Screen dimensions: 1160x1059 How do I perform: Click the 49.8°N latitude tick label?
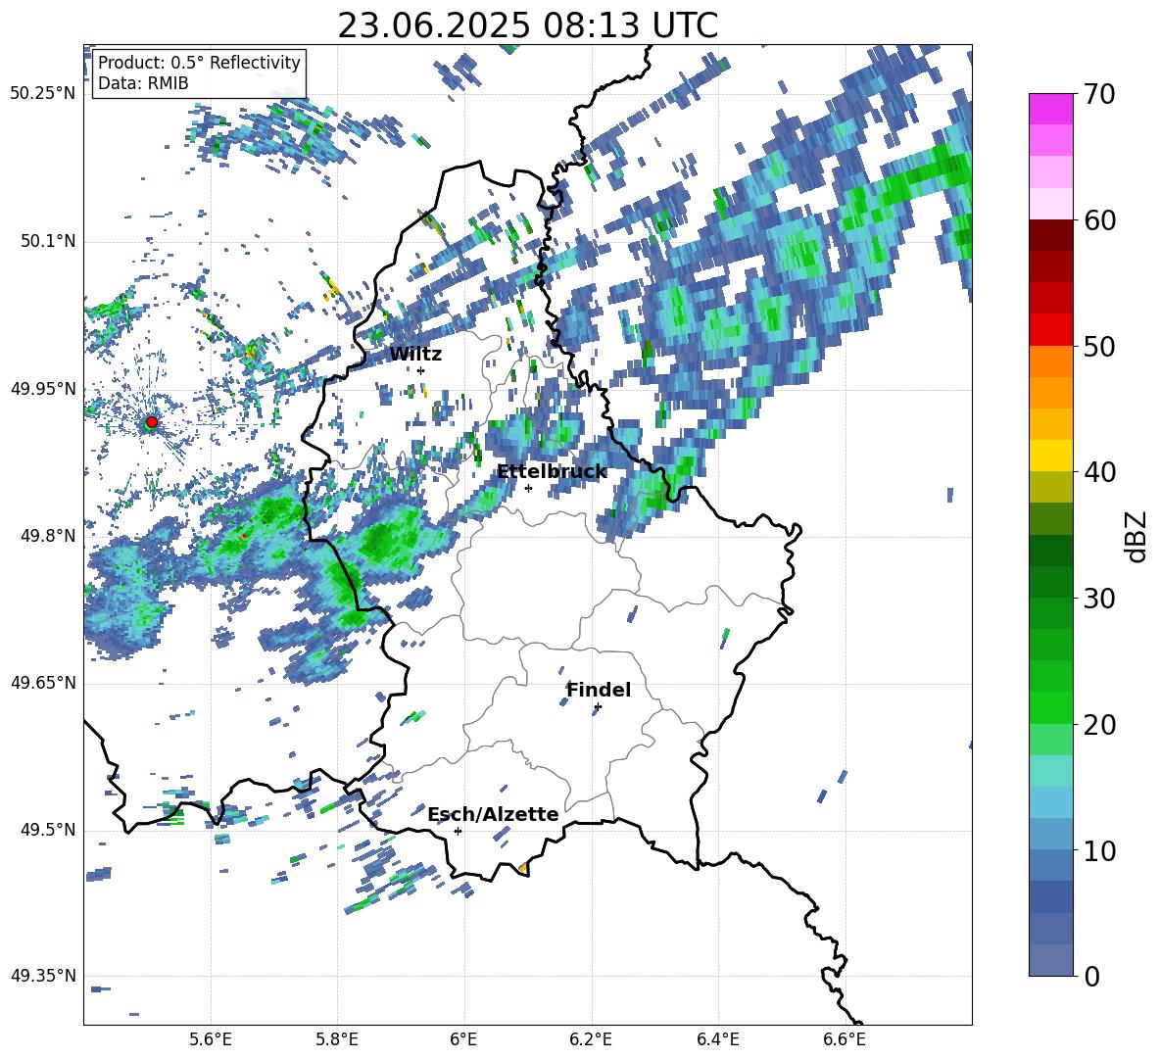click(x=47, y=536)
